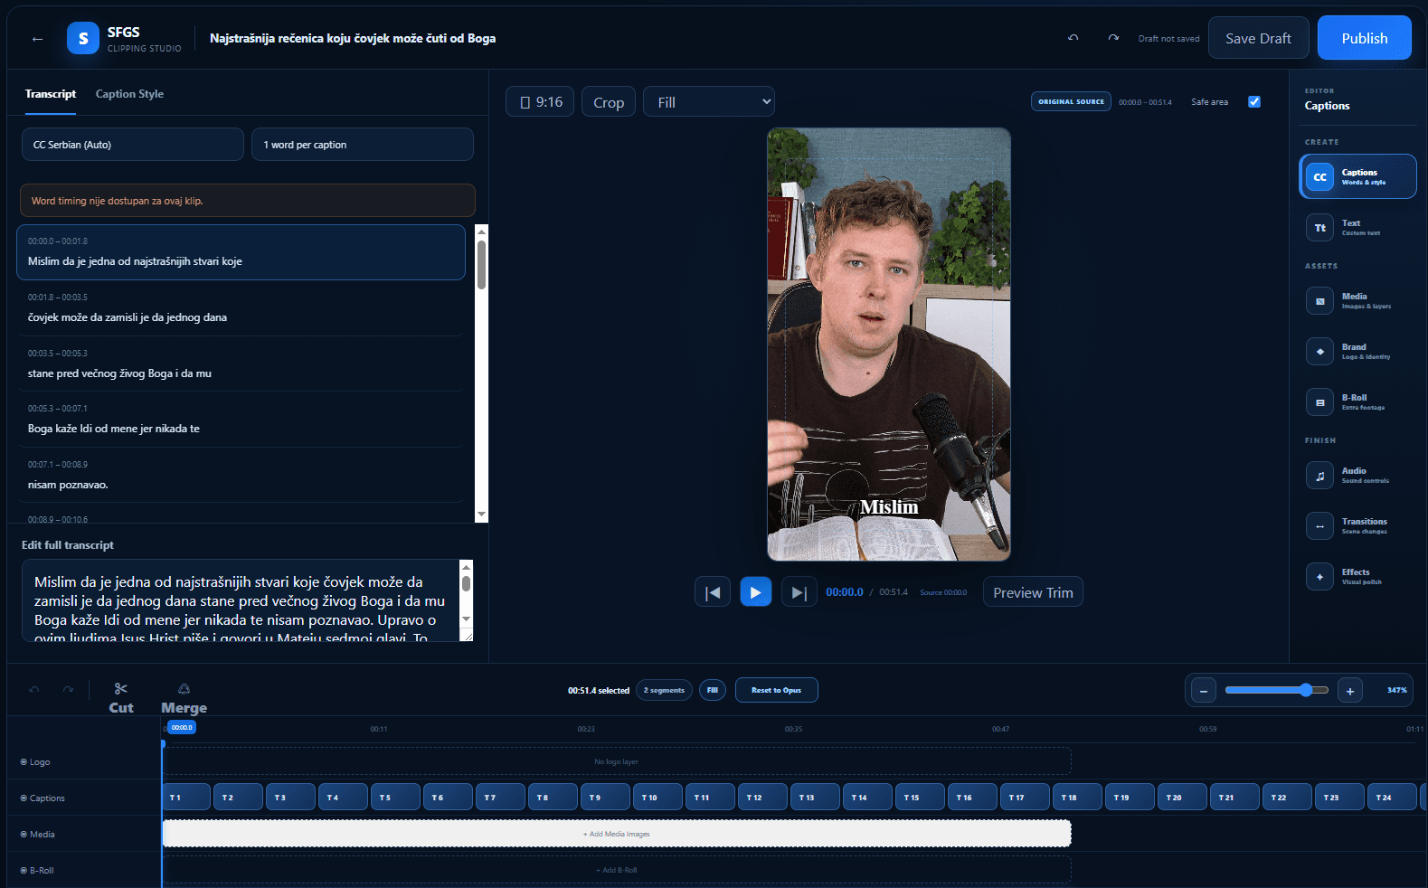
Task: Play the video preview
Action: click(755, 592)
